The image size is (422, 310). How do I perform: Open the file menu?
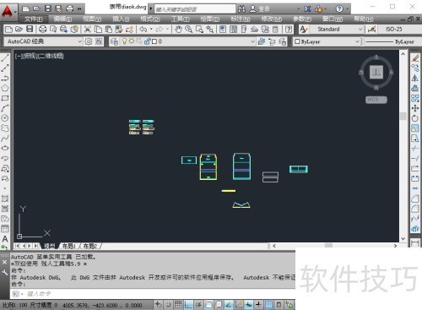[33, 19]
